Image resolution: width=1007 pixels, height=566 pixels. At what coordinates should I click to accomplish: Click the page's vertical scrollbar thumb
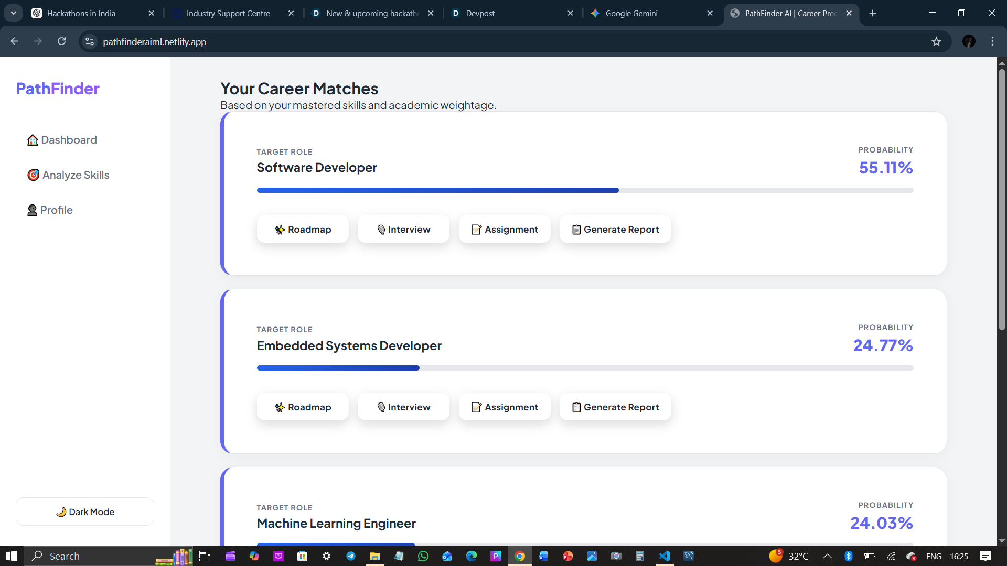[x=1002, y=199]
